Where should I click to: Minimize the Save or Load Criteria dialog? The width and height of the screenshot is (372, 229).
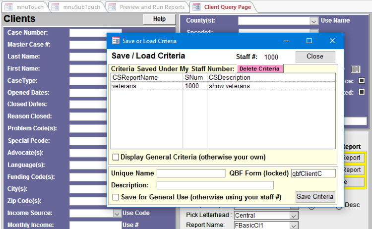tap(286, 41)
